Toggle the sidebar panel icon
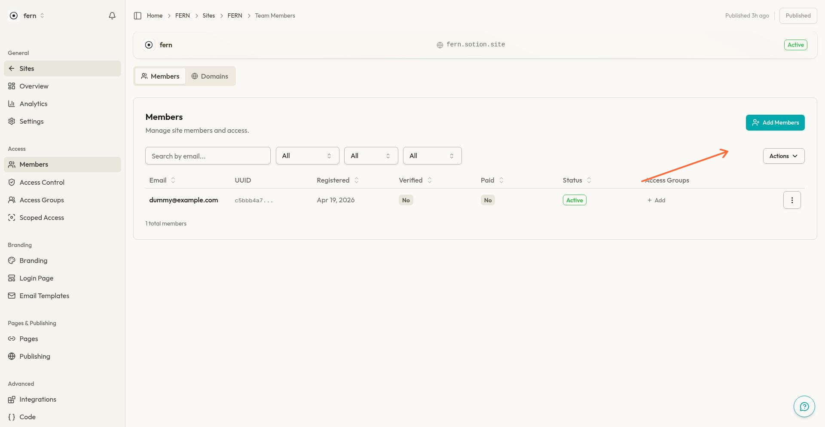Screen dimensions: 825x427 [x=137, y=15]
